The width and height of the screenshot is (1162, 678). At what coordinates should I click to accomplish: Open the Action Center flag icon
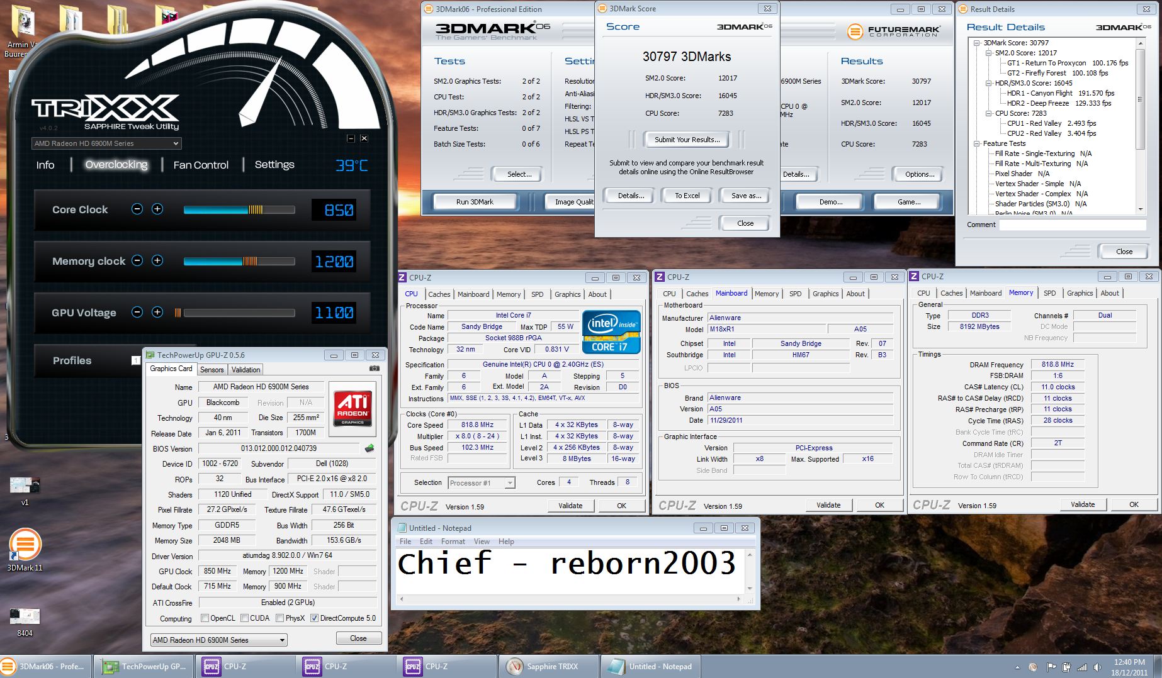[1051, 667]
